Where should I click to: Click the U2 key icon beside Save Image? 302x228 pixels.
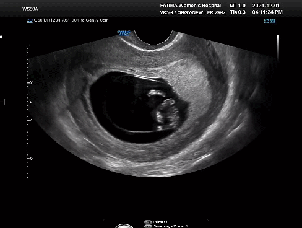148,226
